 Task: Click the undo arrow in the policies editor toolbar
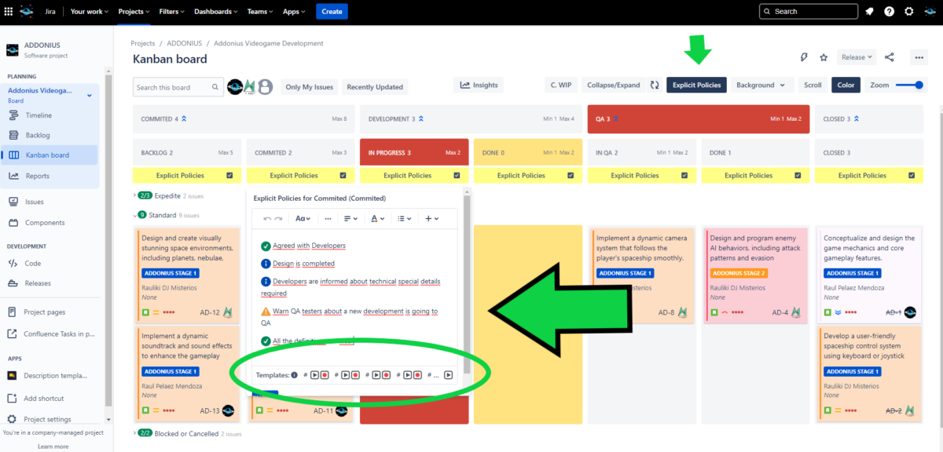pos(268,218)
